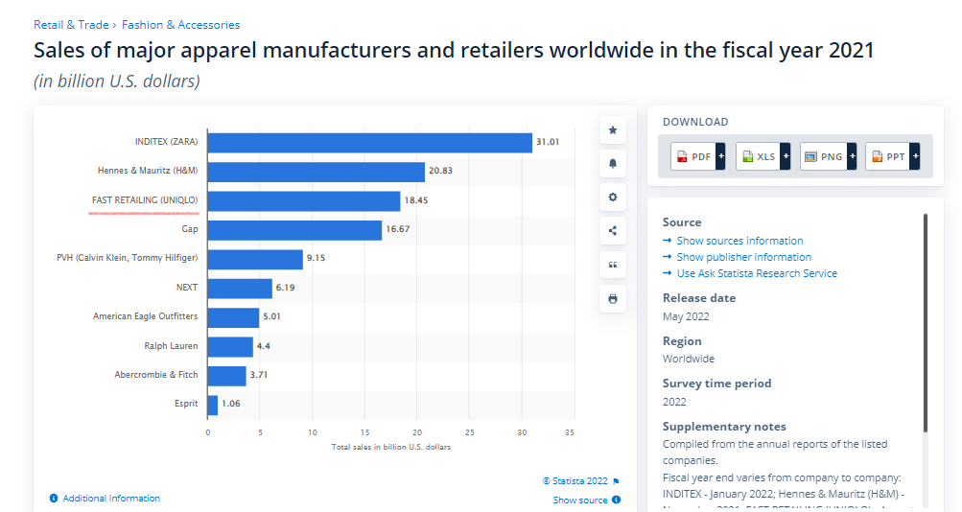Expand Additional Information below chart

tap(111, 499)
